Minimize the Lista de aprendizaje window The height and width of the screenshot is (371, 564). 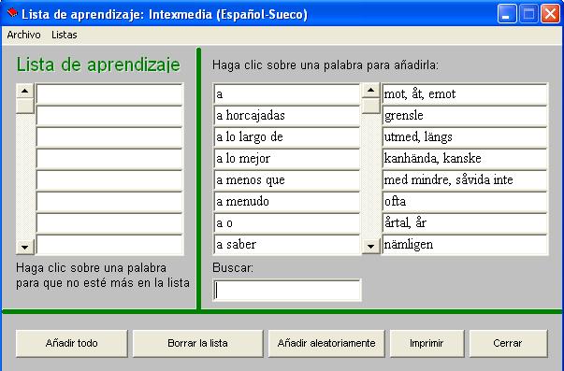click(507, 14)
